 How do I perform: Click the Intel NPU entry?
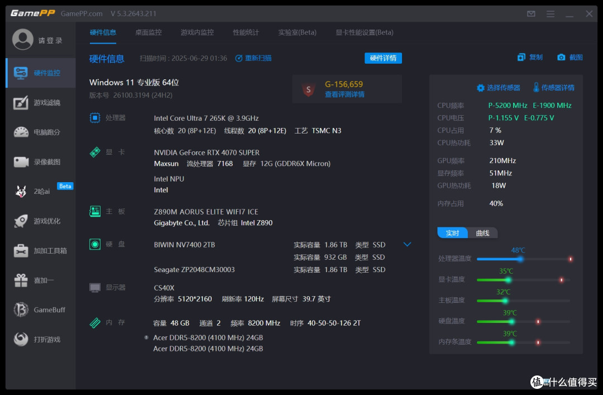click(169, 179)
